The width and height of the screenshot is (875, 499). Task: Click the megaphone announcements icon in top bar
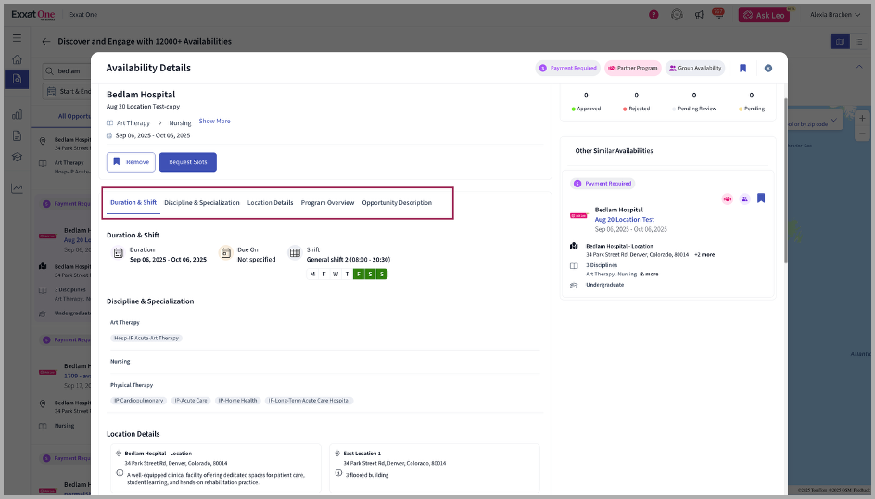click(x=699, y=15)
